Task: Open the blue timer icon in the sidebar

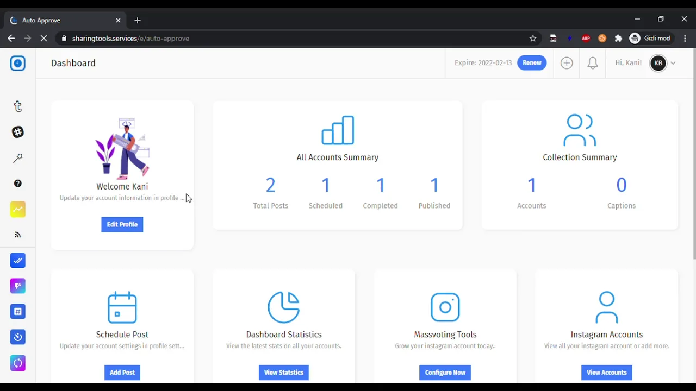Action: click(x=18, y=337)
